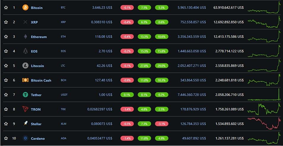This screenshot has height=146, width=283.
Task: Click Stellar's red -3.1% change badge
Action: pos(162,124)
